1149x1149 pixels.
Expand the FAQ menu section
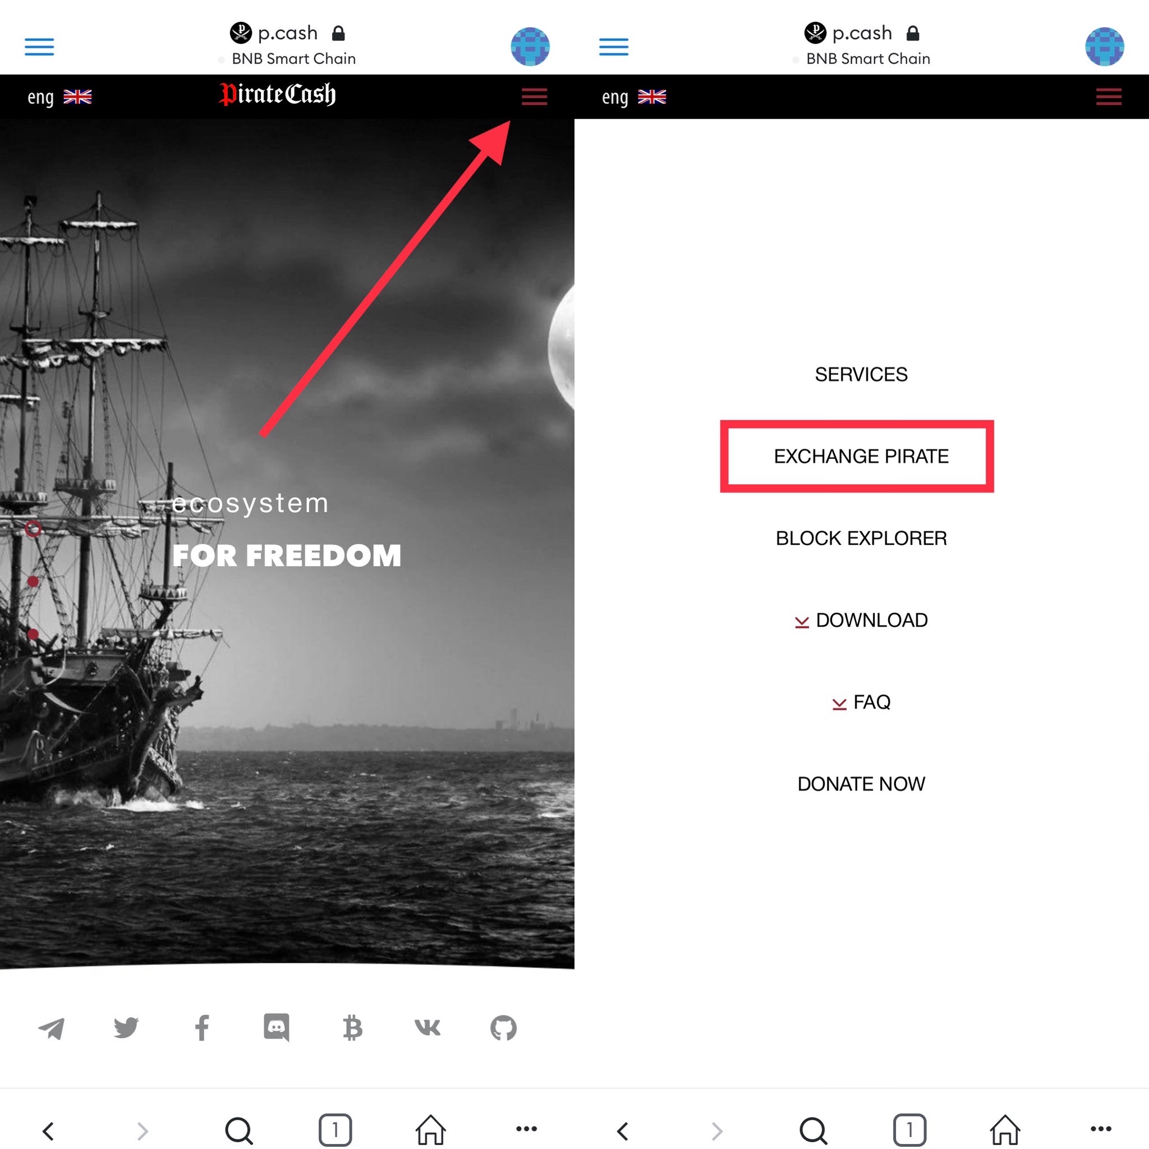[x=861, y=702]
